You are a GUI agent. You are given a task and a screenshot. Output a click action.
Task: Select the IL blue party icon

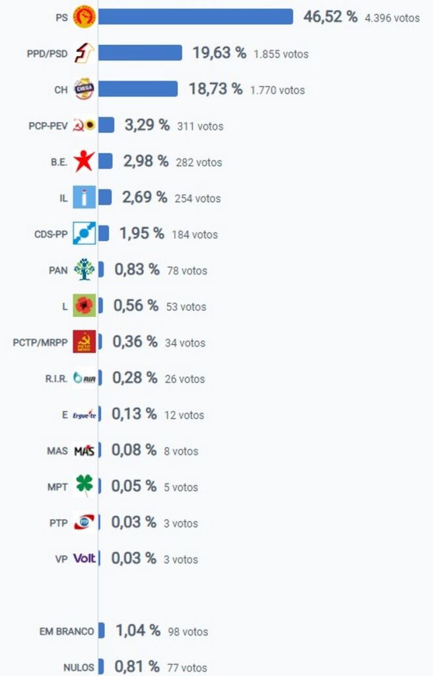(84, 197)
